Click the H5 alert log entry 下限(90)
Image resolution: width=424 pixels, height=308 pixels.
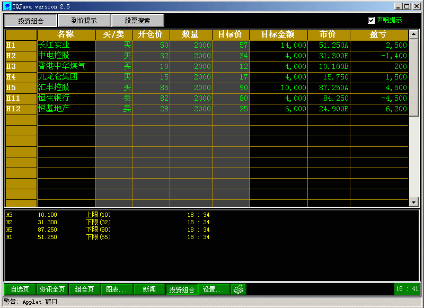tap(98, 230)
